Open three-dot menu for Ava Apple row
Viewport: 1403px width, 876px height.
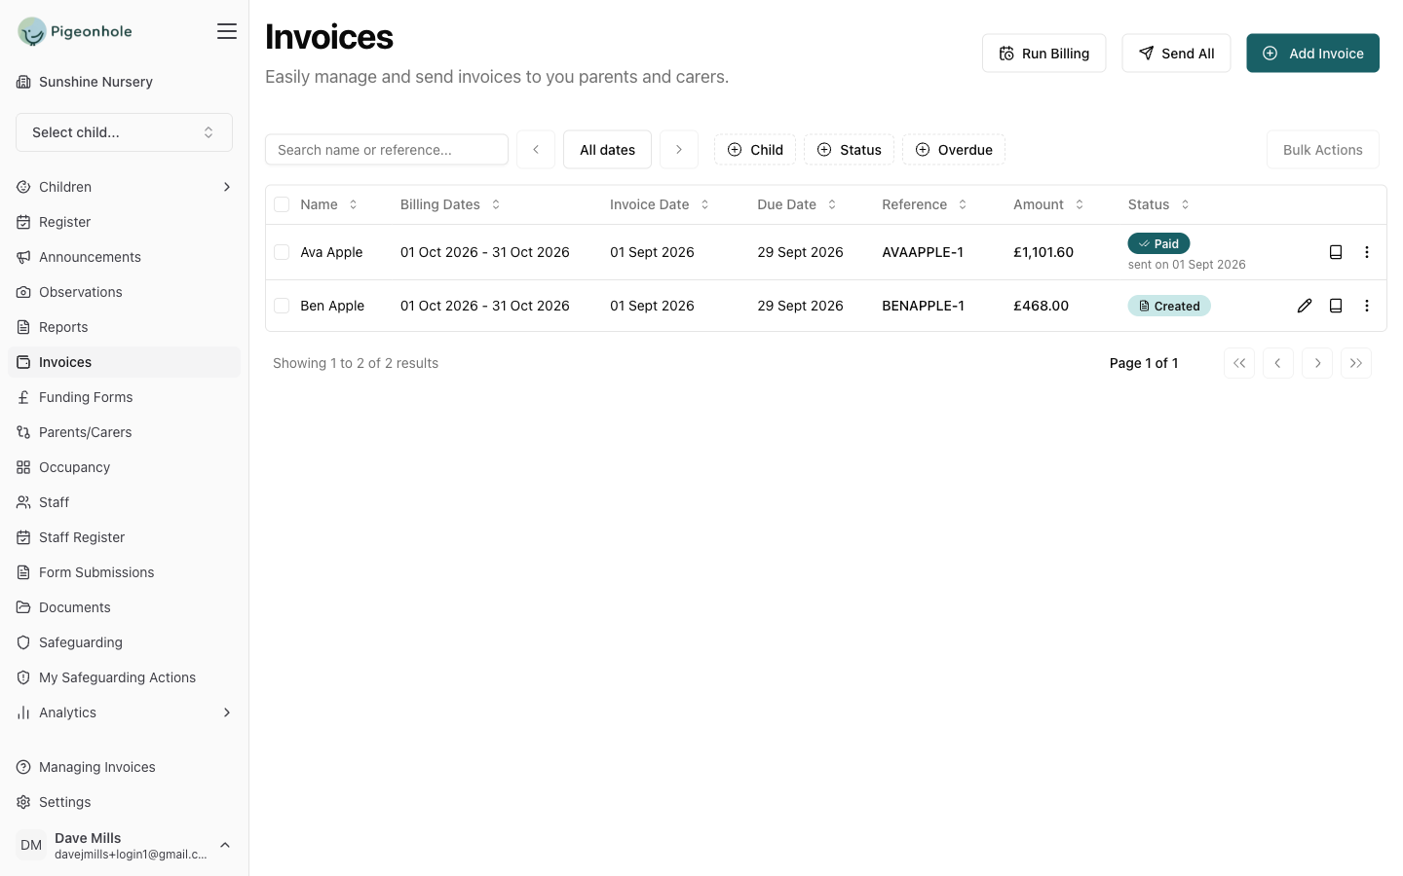pos(1367,252)
